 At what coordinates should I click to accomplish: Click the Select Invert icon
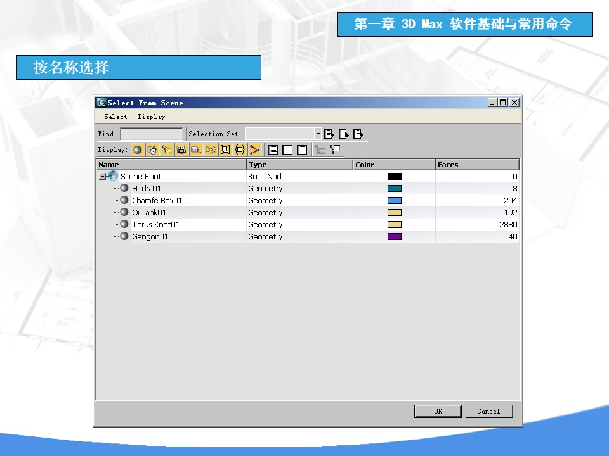point(358,134)
